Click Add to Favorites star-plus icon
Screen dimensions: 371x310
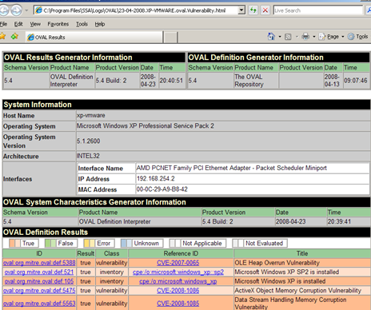(14, 36)
